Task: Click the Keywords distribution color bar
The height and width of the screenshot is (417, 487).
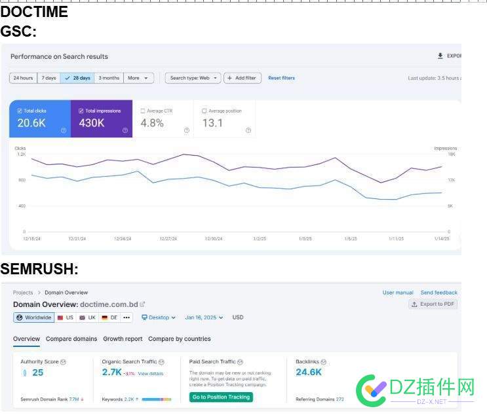Action: 157,399
